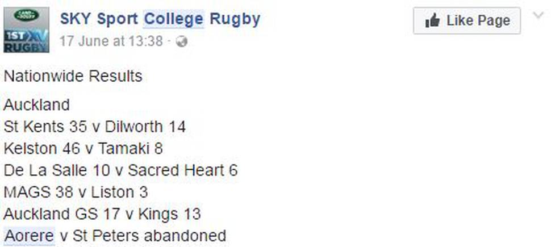Click the highlighted word College in the title
Viewport: 551px width, 247px height.
click(x=174, y=19)
